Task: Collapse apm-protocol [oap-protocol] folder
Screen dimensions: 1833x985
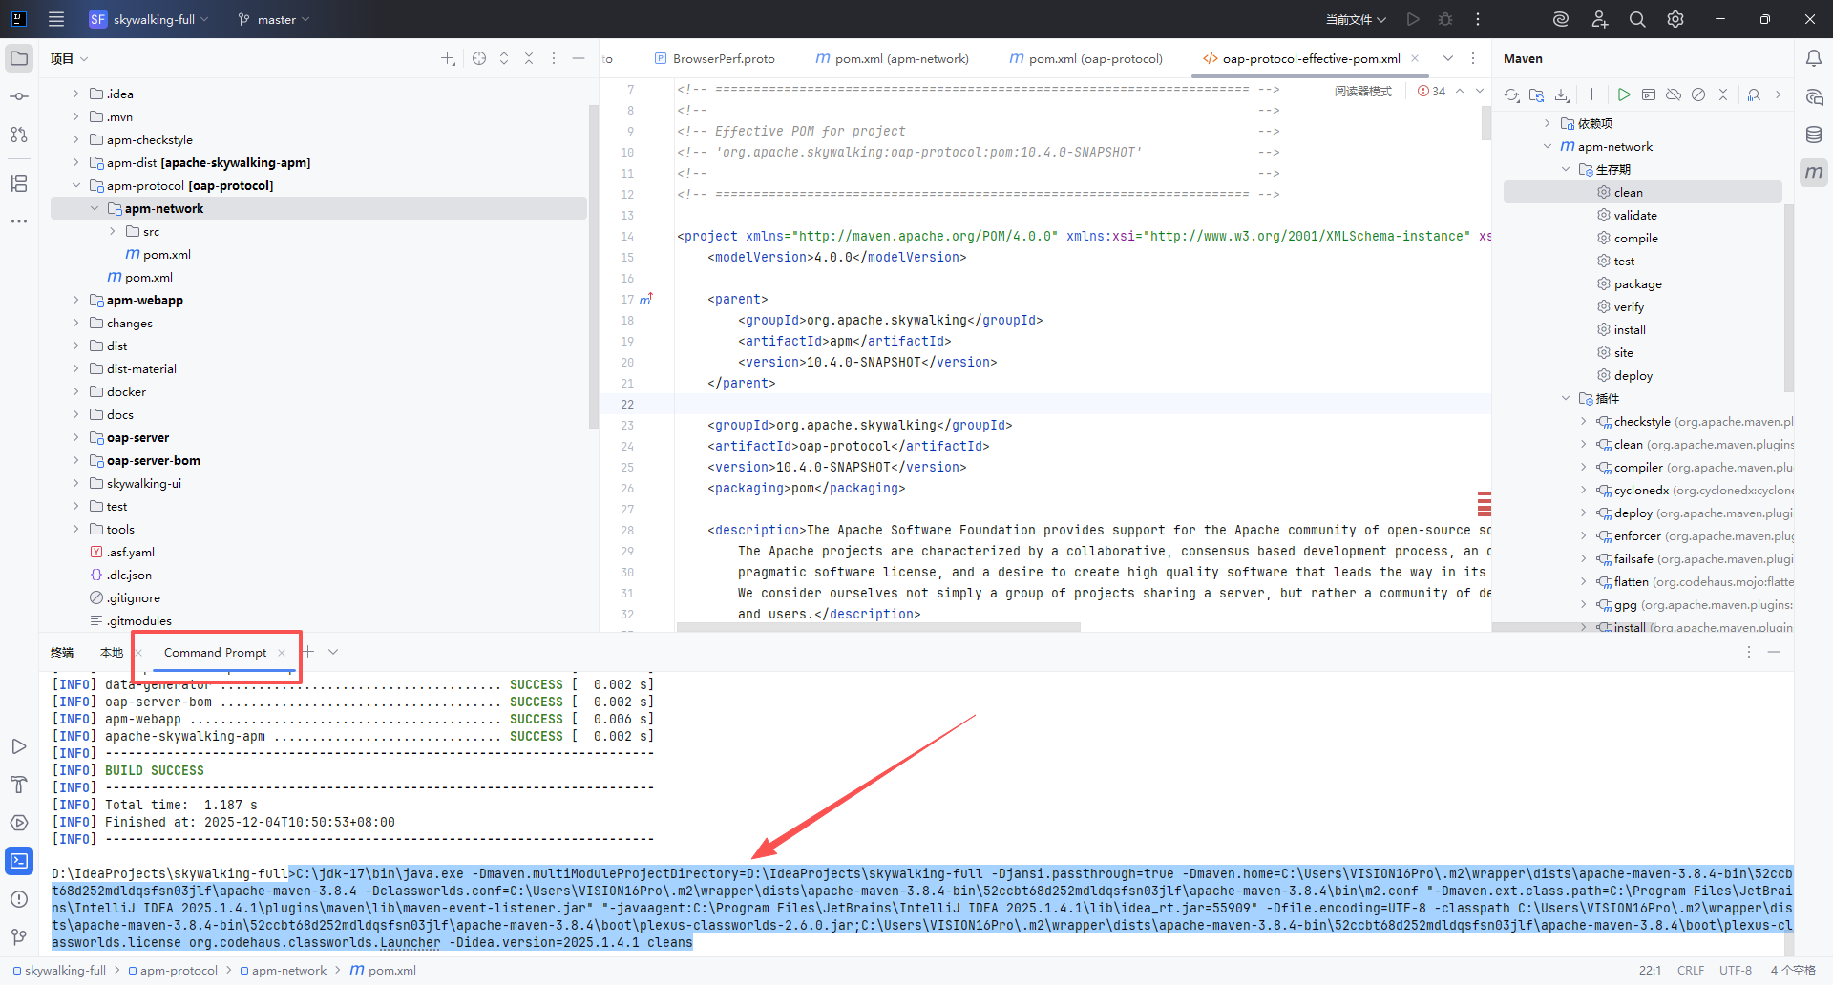Action: tap(76, 185)
